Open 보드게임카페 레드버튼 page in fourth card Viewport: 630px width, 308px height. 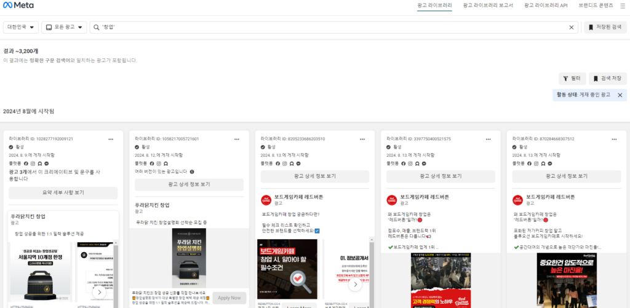click(425, 197)
